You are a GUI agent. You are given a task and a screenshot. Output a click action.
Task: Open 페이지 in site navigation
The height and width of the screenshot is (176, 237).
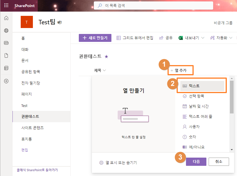point(27,94)
